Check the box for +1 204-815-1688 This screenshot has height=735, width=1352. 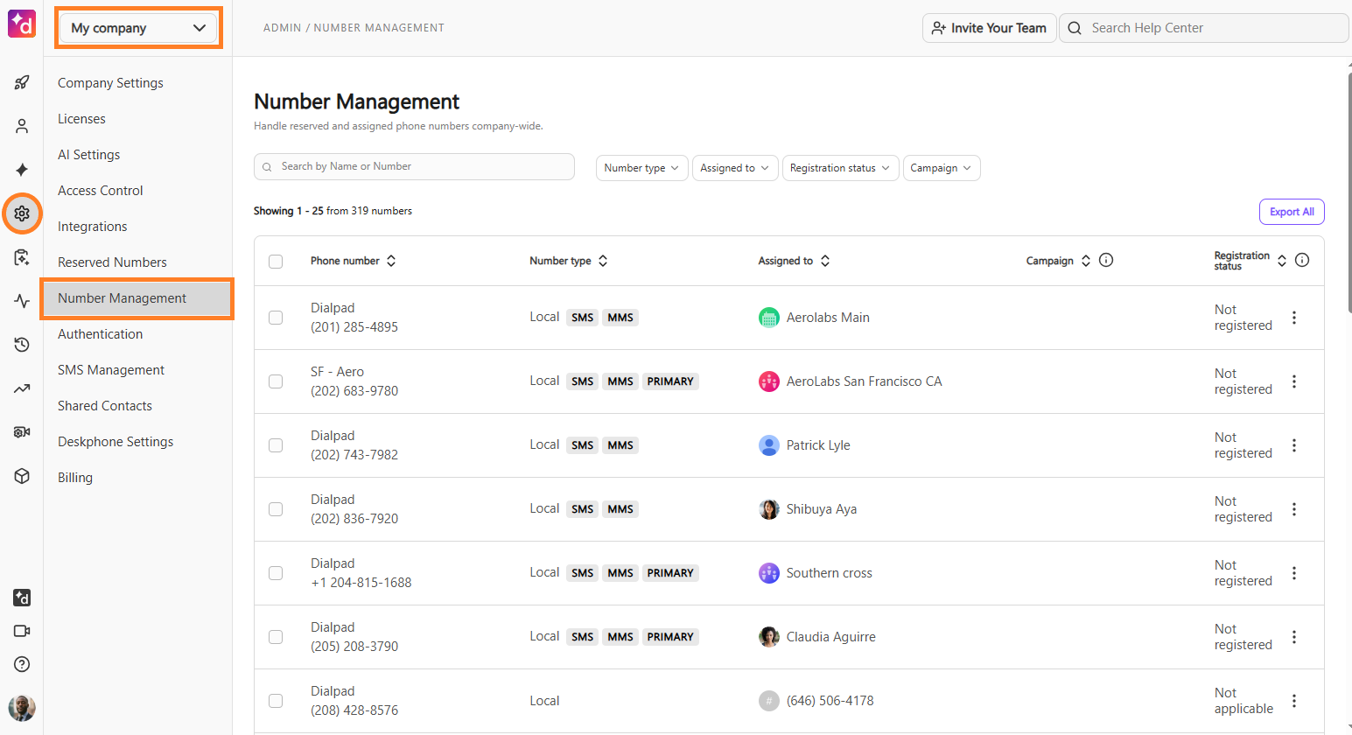276,573
